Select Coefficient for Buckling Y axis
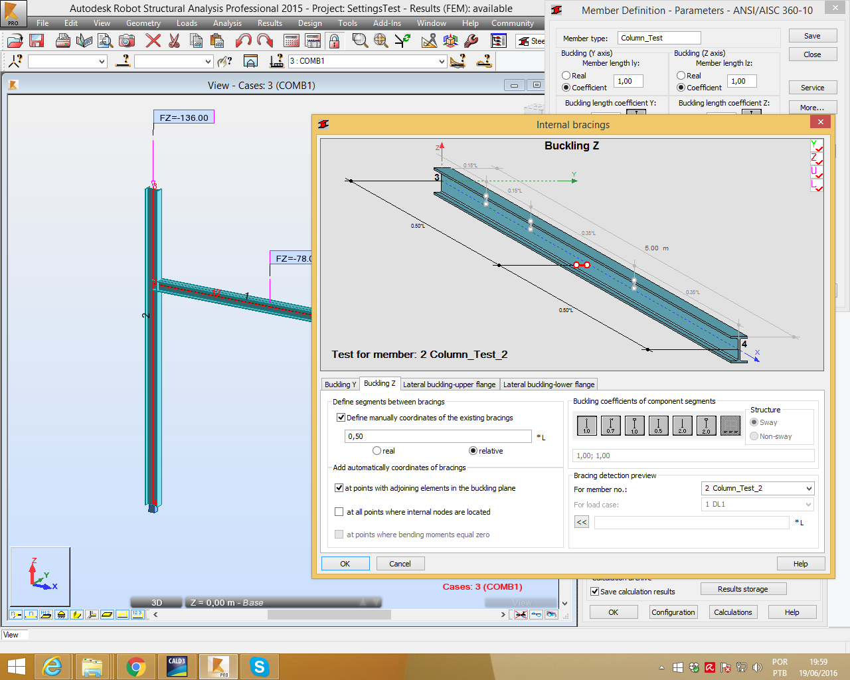The width and height of the screenshot is (850, 680). click(566, 88)
